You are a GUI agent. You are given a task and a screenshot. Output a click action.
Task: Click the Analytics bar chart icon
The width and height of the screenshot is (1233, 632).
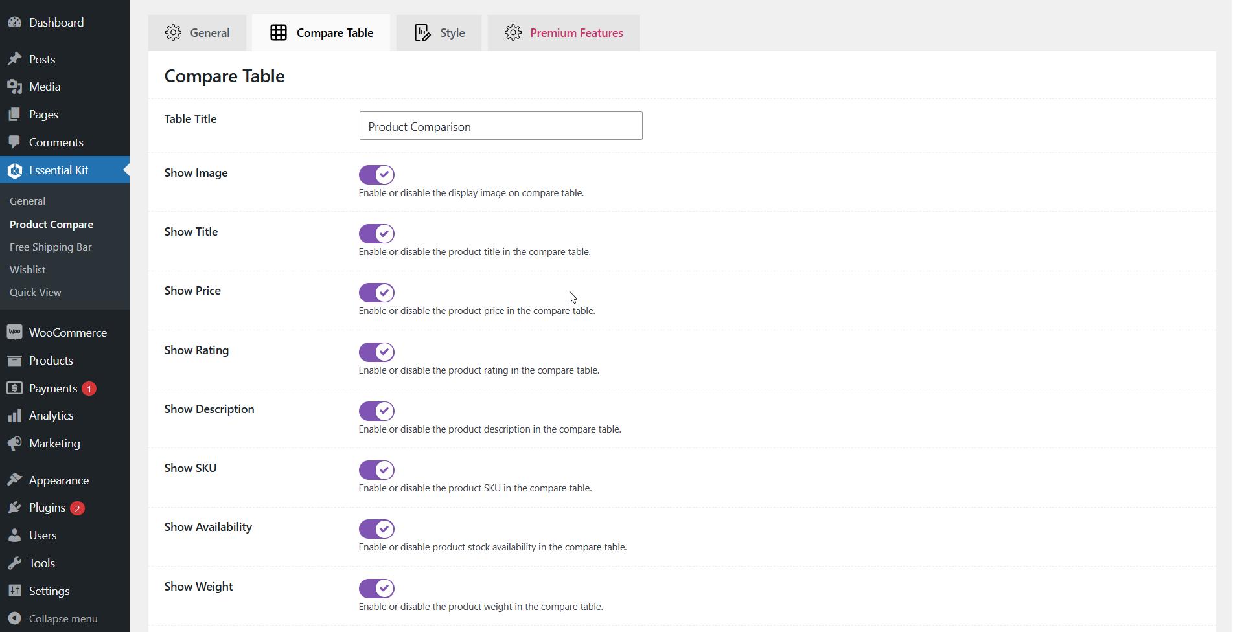14,416
